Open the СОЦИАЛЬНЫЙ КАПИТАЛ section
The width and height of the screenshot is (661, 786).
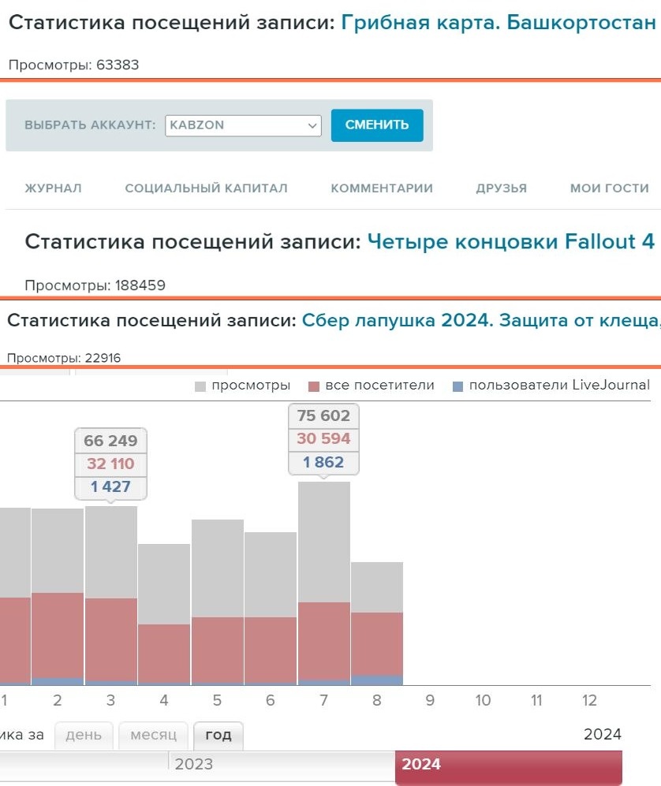pos(207,188)
